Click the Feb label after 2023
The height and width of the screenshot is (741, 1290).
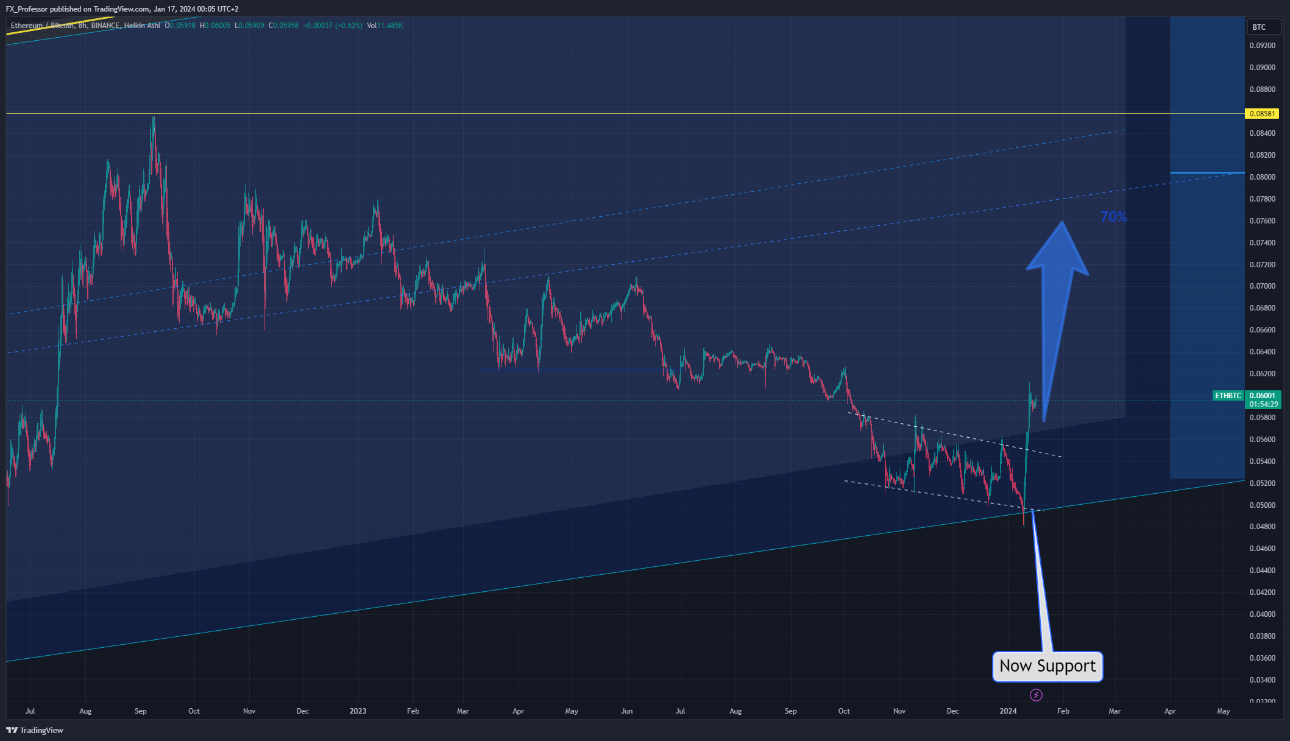coord(413,711)
